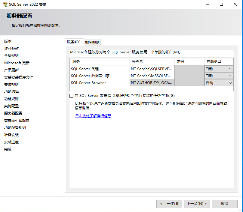Go back with the 上一步(B) button
This screenshot has width=243, height=212.
[169, 204]
